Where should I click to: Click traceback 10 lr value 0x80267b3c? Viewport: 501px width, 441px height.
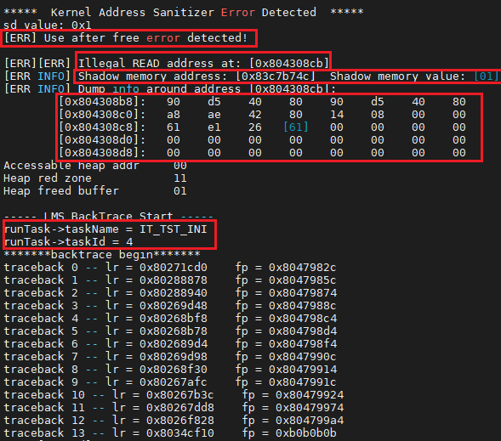coord(180,395)
